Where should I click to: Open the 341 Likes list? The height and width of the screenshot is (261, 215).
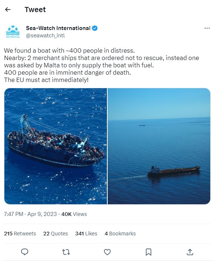pos(86,234)
